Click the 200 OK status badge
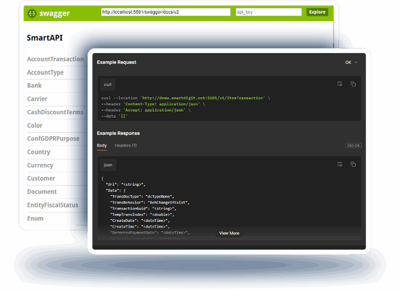The height and width of the screenshot is (293, 400). click(x=353, y=146)
